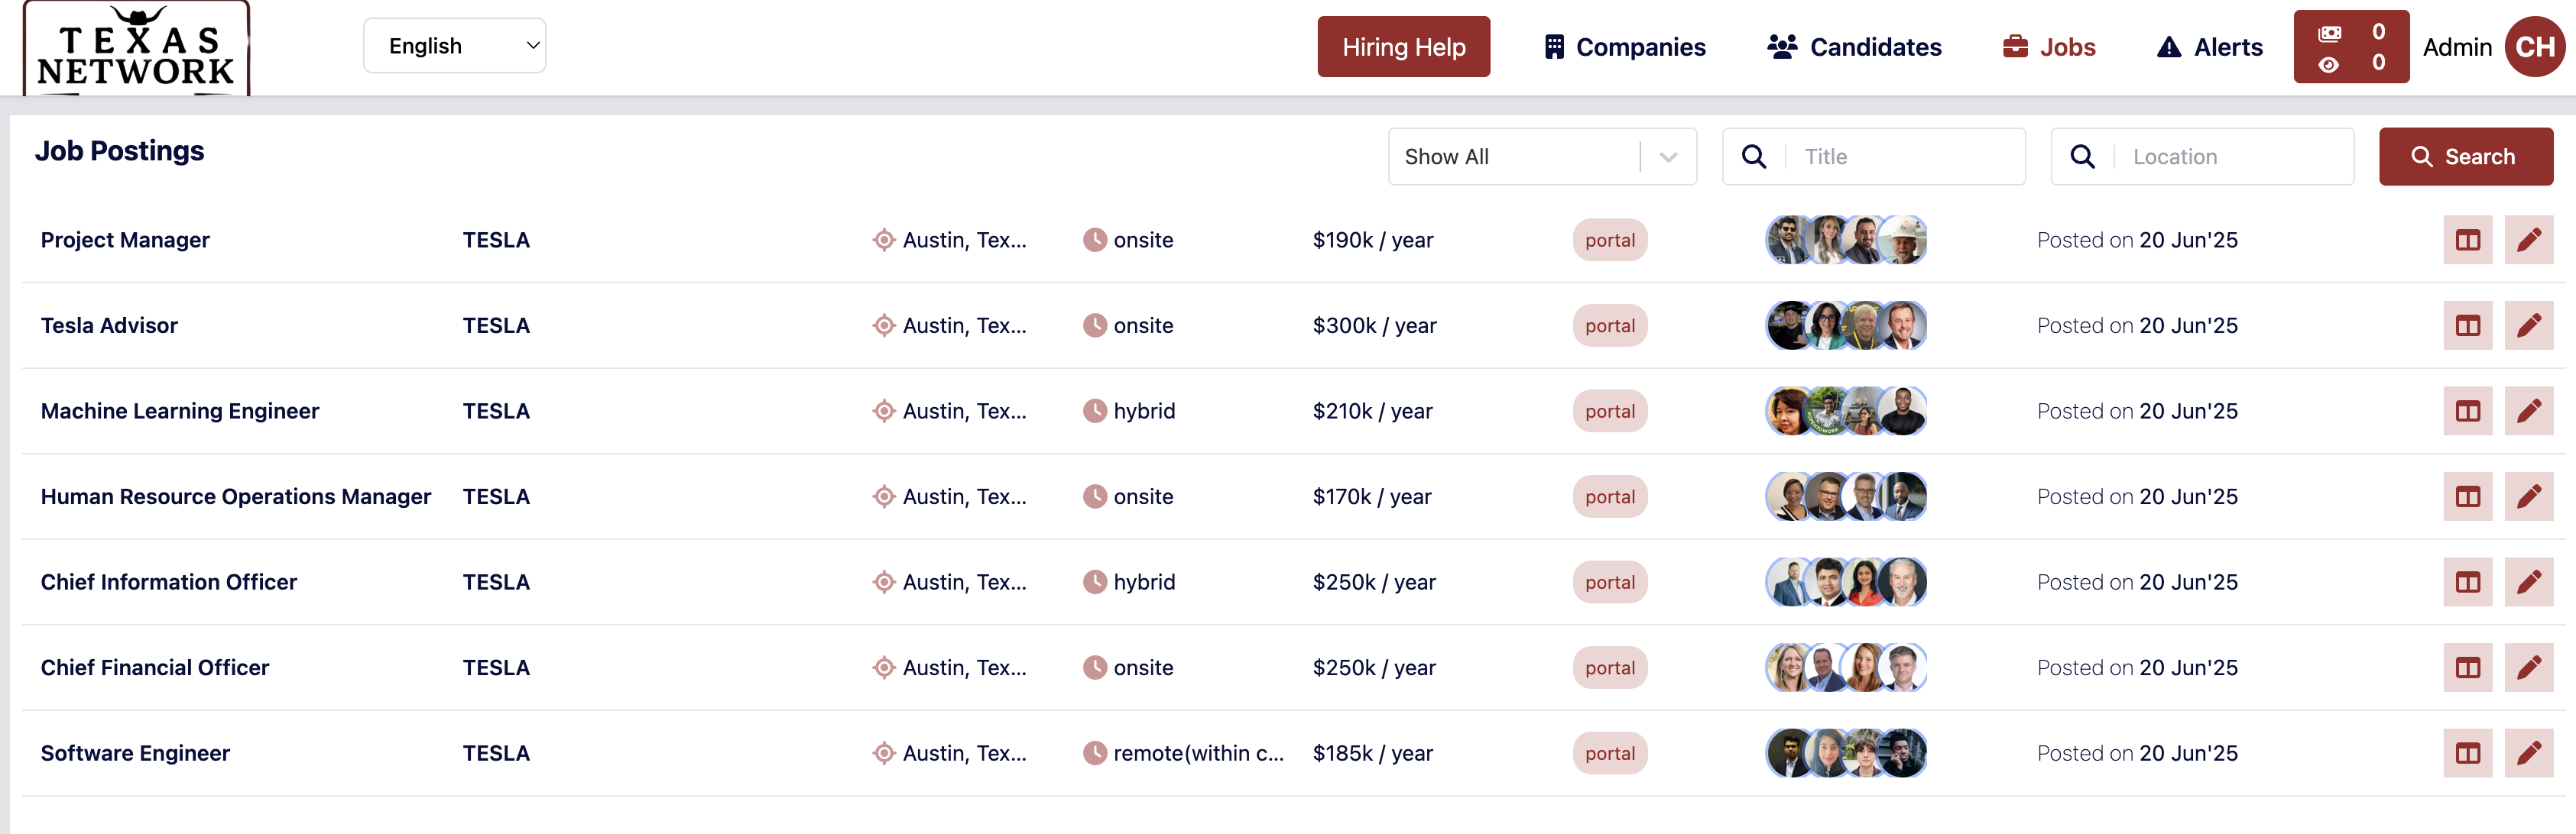2576x834 pixels.
Task: Edit Human Resource Operations Manager posting
Action: click(2528, 496)
